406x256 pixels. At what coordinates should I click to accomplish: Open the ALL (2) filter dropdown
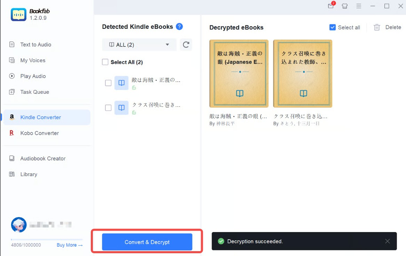[x=139, y=44]
